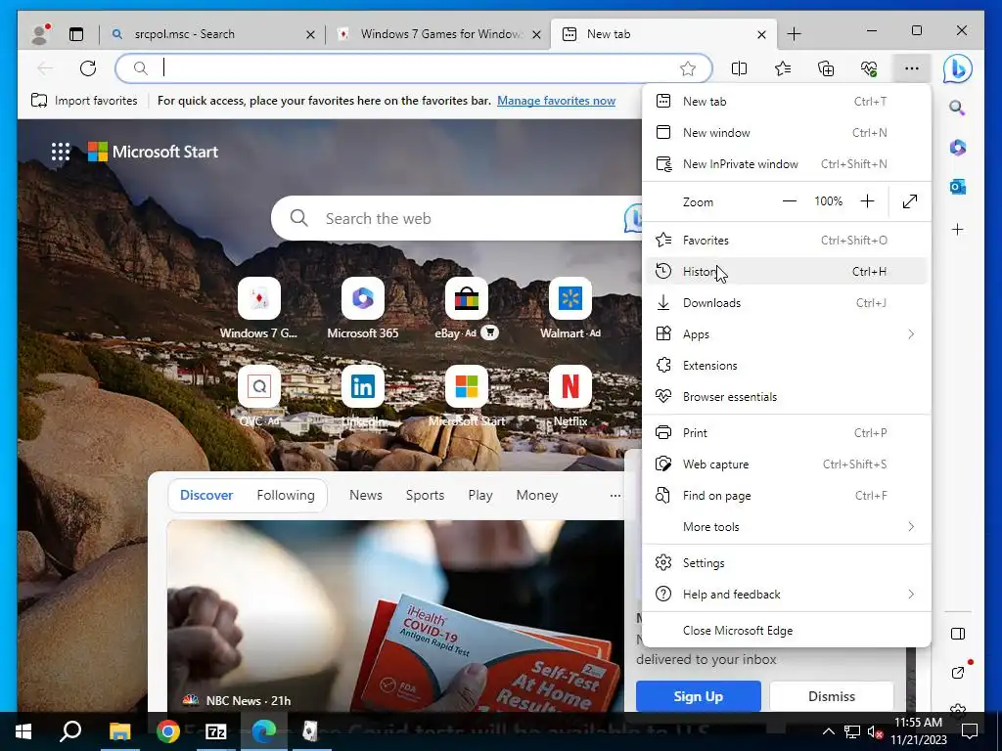Open the Microsoft 365 sidebar icon
The height and width of the screenshot is (751, 1002).
point(957,148)
